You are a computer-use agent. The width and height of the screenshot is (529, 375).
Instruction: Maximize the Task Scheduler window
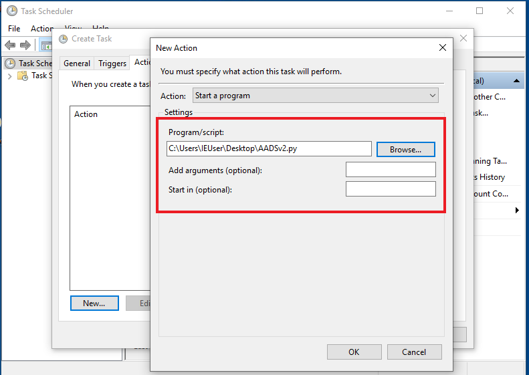480,11
